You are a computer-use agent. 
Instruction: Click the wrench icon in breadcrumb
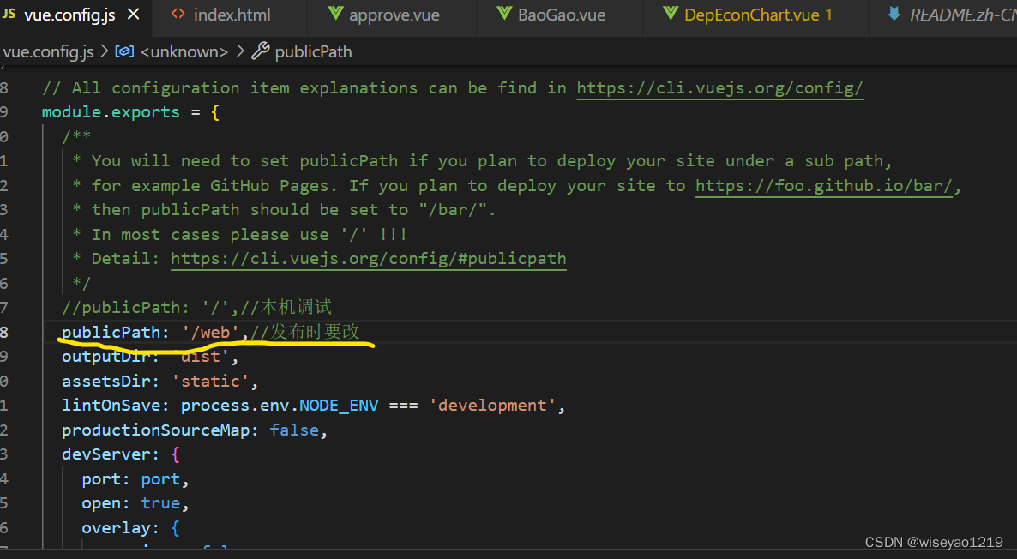[260, 51]
